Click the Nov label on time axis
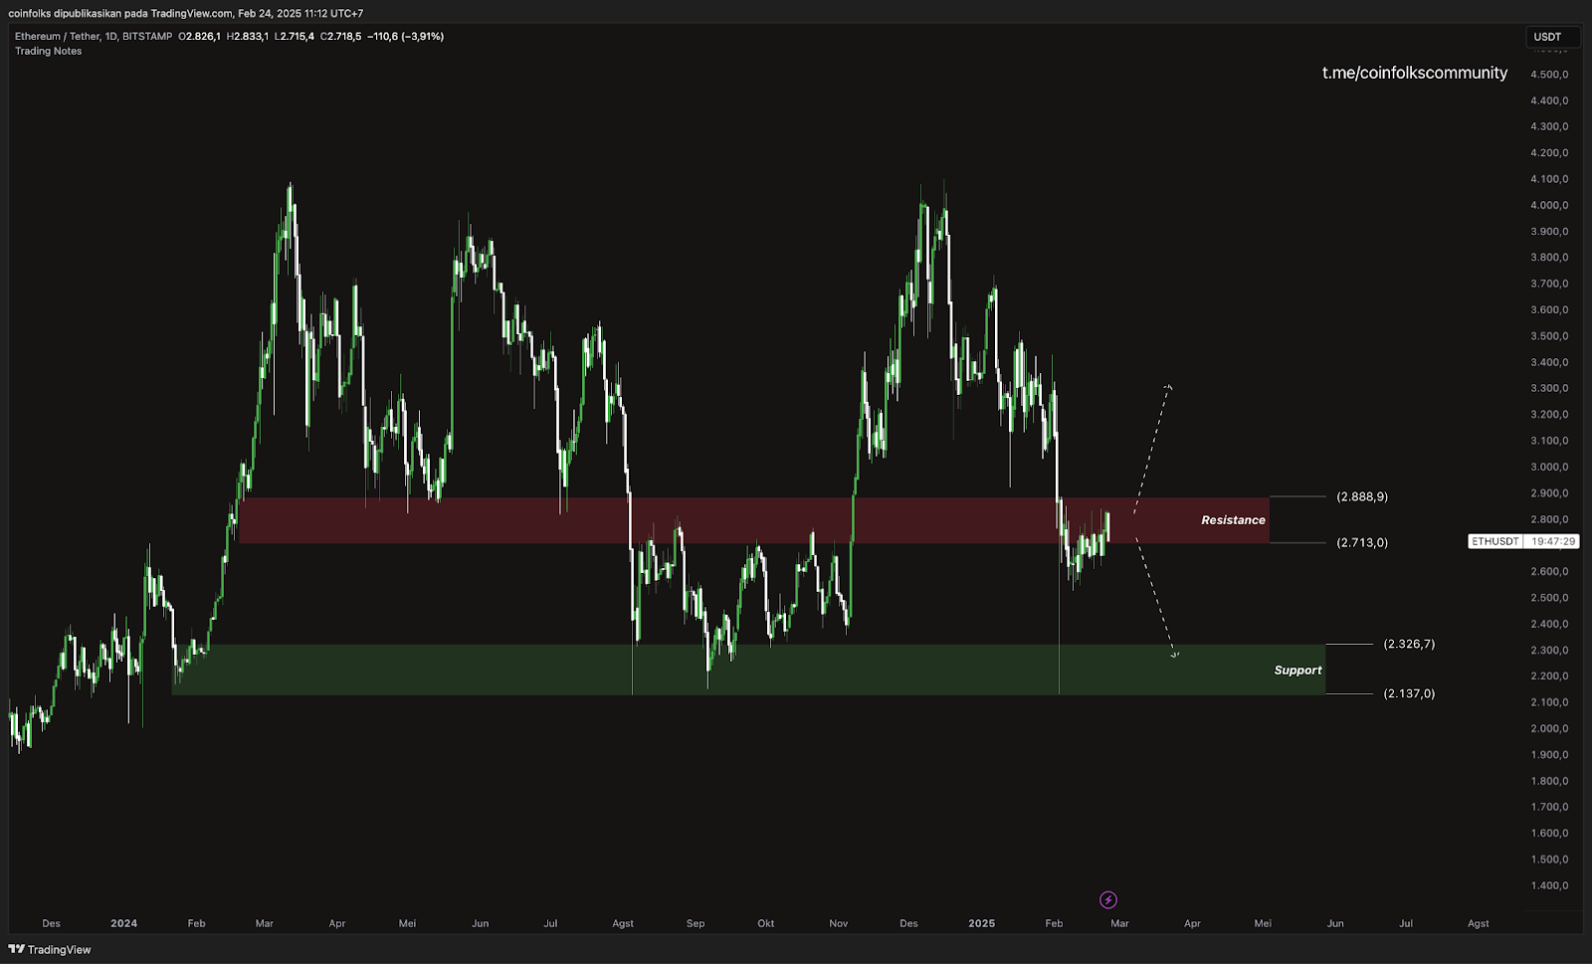1592x964 pixels. click(x=839, y=923)
